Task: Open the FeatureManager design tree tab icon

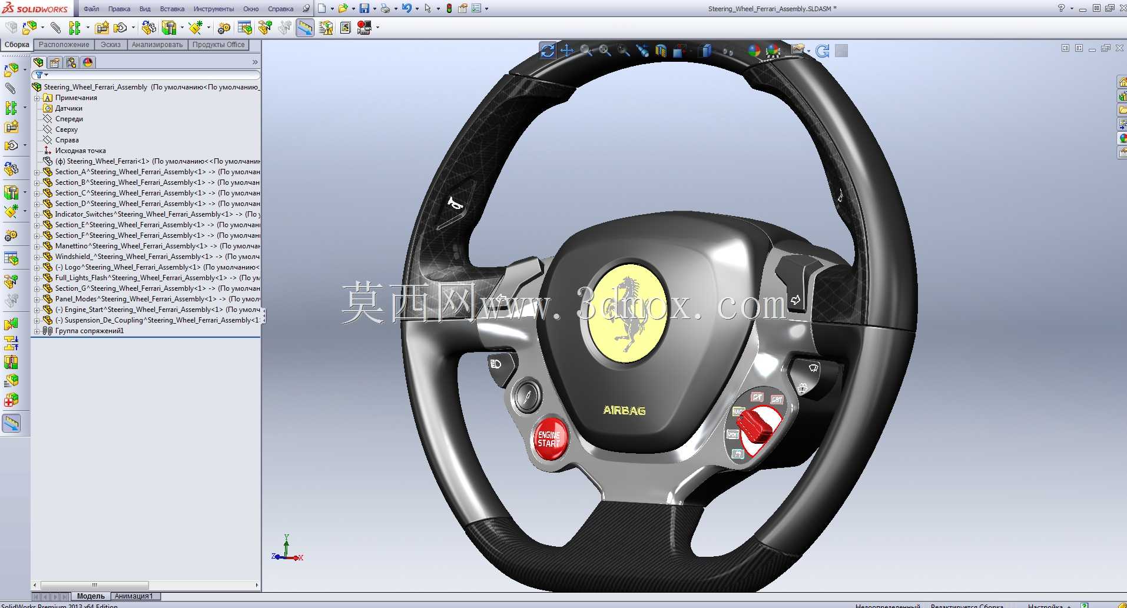Action: pyautogui.click(x=39, y=62)
